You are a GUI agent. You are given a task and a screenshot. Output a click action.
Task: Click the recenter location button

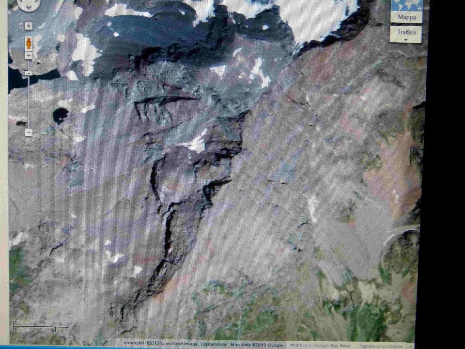pyautogui.click(x=29, y=26)
